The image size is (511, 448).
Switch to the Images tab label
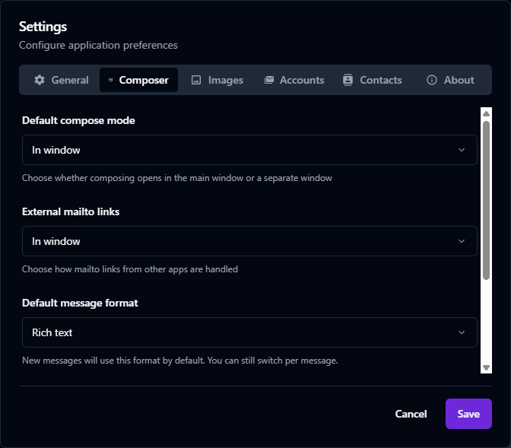tap(225, 80)
